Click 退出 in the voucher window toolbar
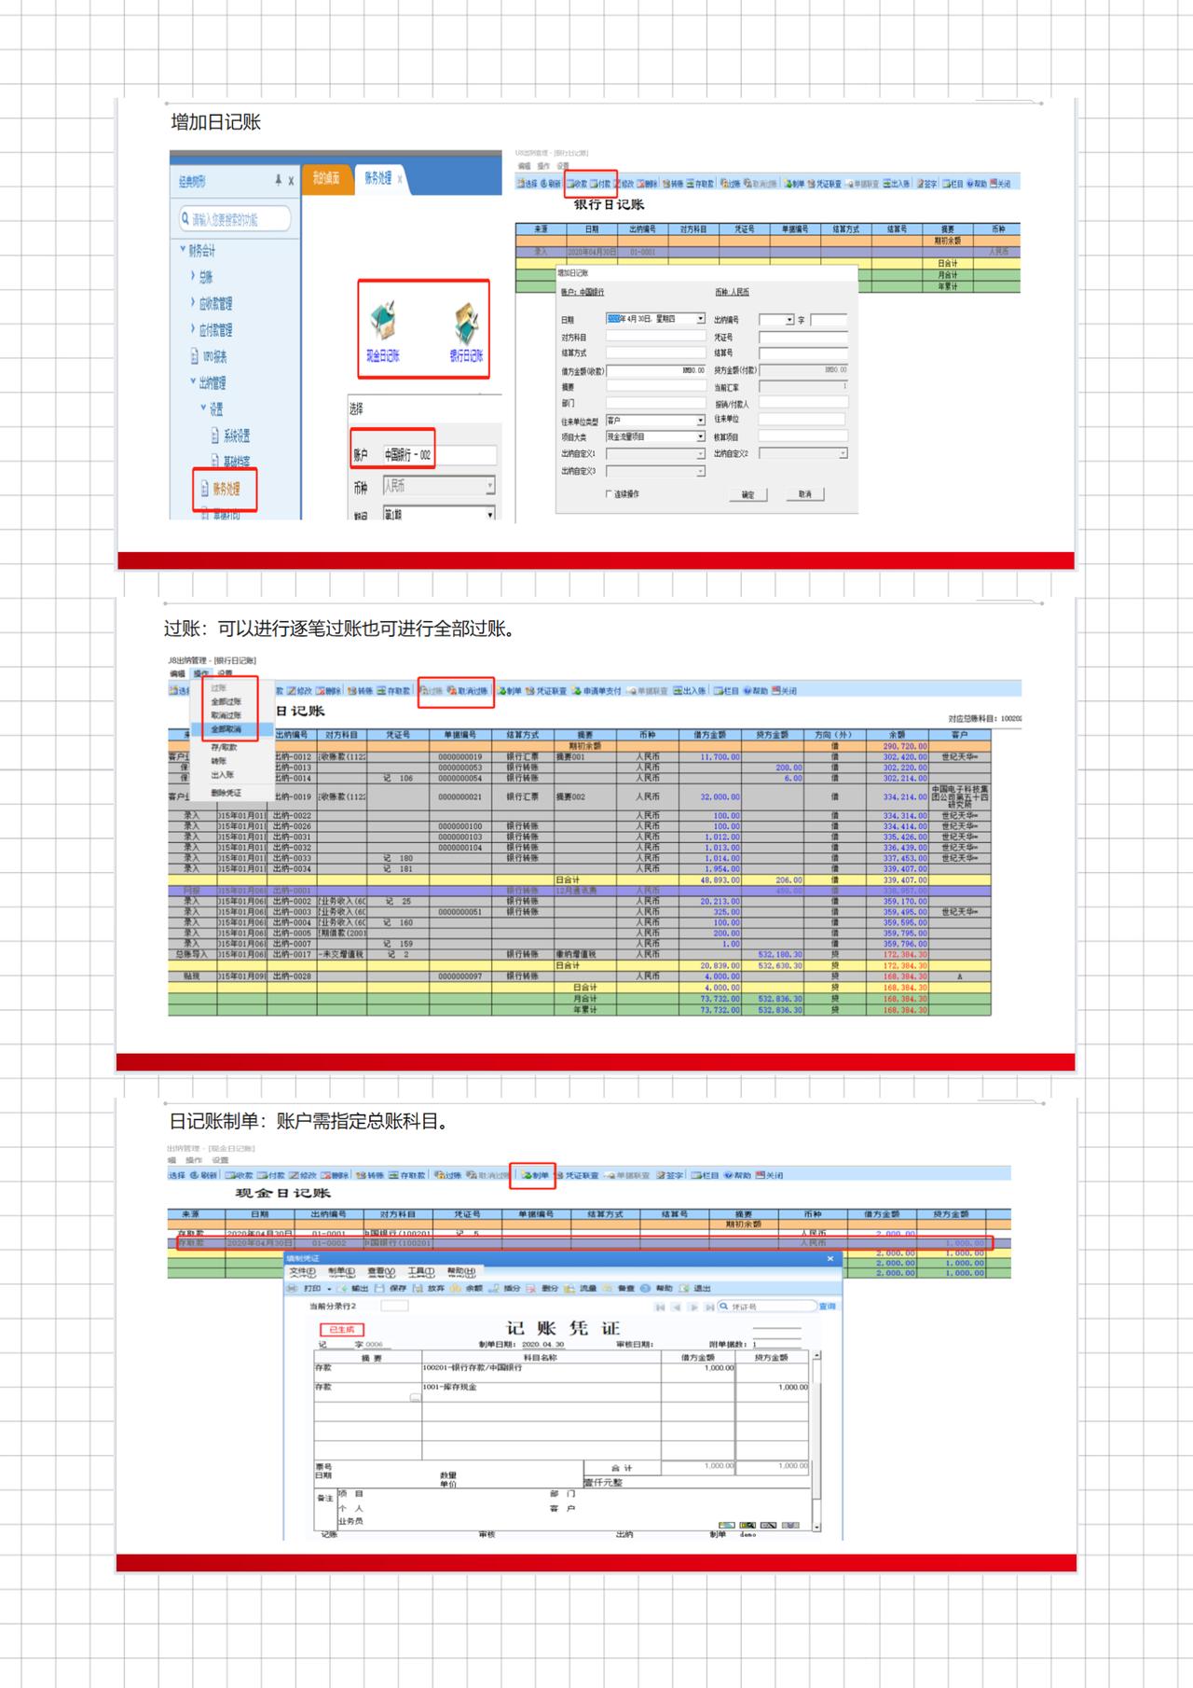This screenshot has height=1688, width=1193. point(695,1288)
